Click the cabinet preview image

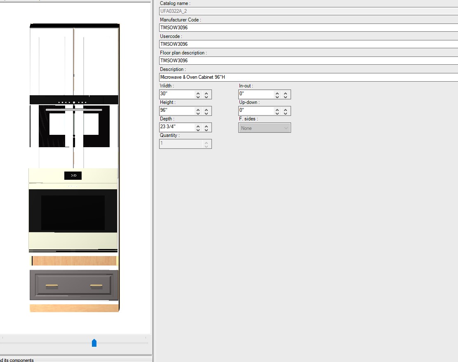[74, 168]
